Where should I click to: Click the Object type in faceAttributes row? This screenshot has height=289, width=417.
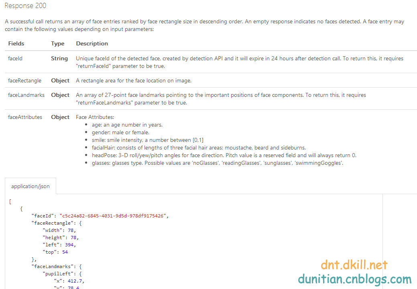(60, 117)
